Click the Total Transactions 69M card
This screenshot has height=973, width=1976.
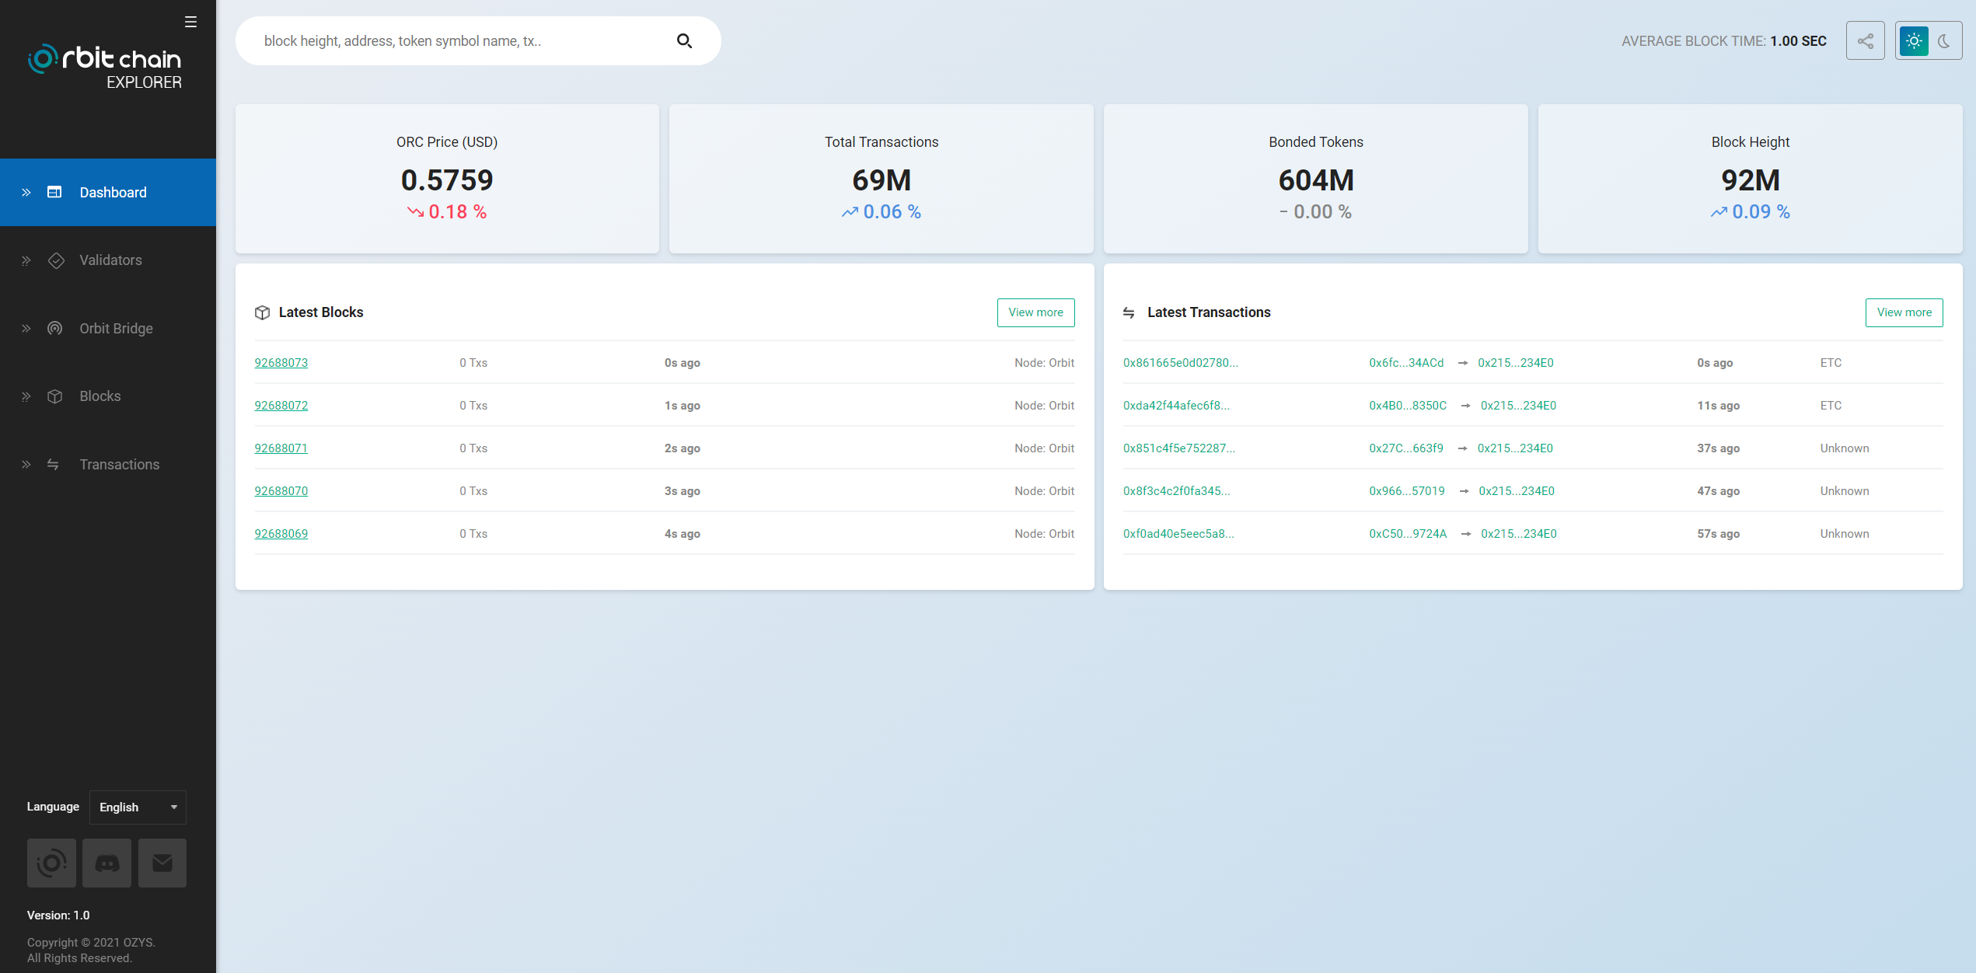(882, 179)
